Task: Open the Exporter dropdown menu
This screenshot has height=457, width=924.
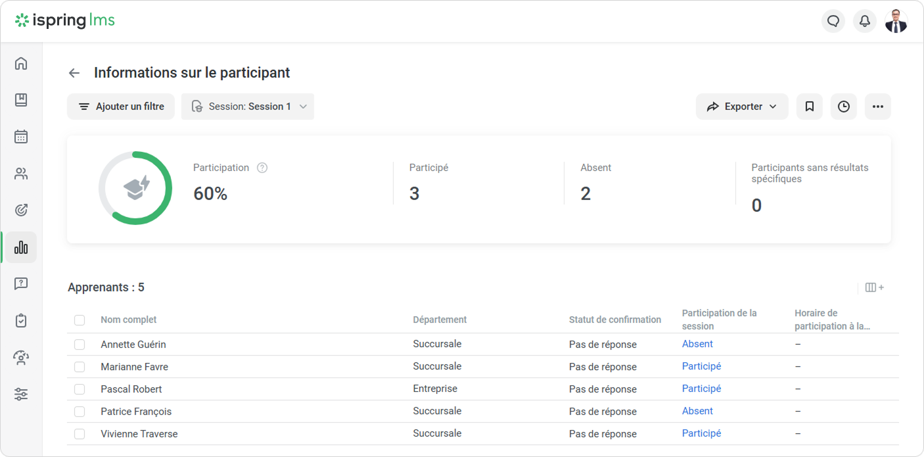Action: click(741, 107)
